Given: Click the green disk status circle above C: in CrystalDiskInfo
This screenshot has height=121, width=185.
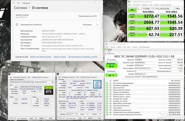Looking at the screenshot, I should pyautogui.click(x=106, y=49).
